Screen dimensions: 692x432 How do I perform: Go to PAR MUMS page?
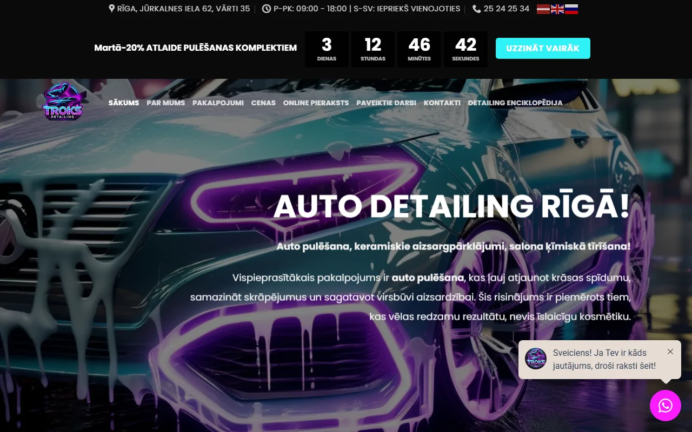(x=165, y=103)
